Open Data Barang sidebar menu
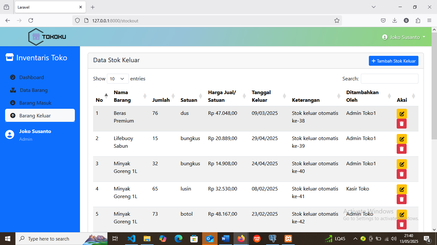437x245 pixels. coord(34,90)
